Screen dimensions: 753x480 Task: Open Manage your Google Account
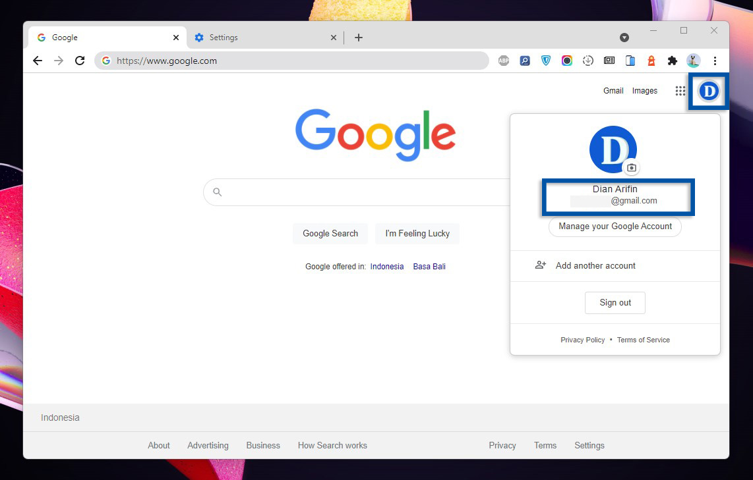615,227
